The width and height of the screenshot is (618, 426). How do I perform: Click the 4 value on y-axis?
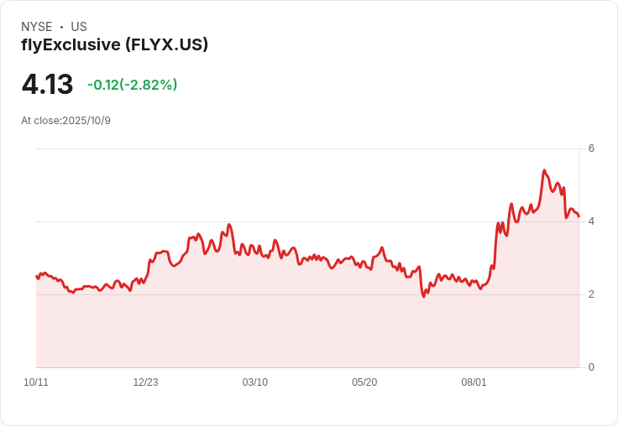tap(591, 221)
